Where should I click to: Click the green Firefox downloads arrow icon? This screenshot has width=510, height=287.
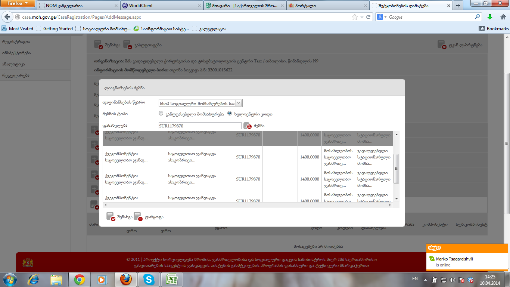click(x=490, y=17)
